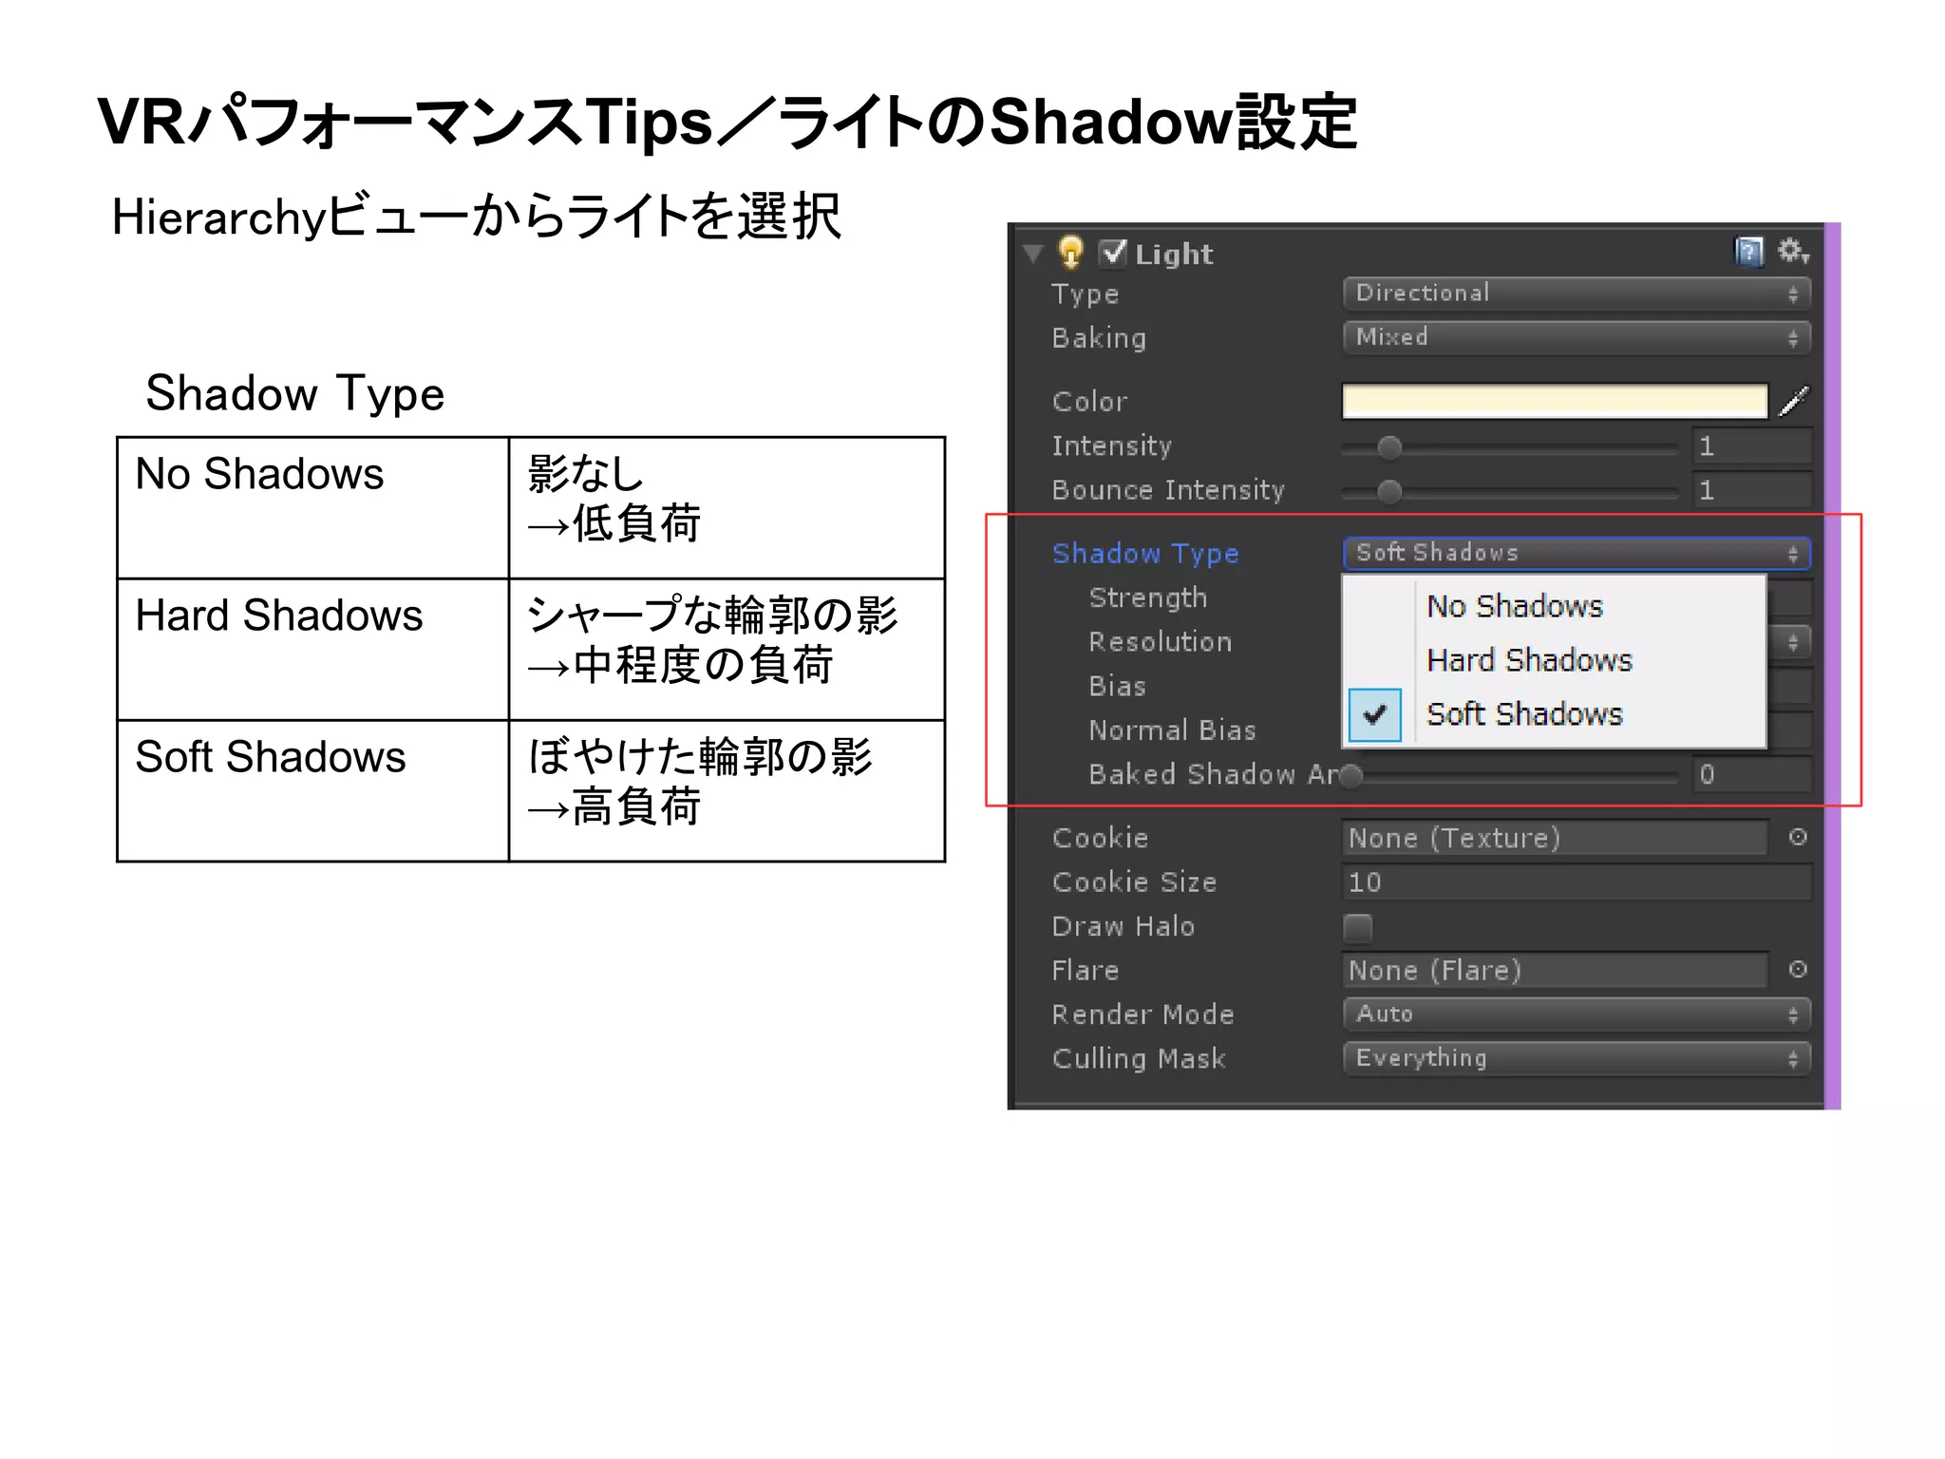Choose the checked Soft Shadows menu entry
Viewport: 1945px width, 1459px height.
tap(1555, 714)
